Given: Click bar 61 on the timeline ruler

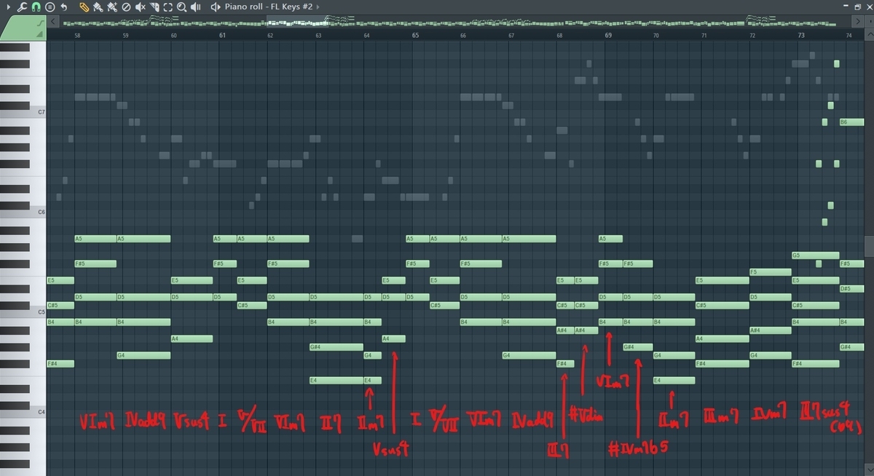Looking at the screenshot, I should pyautogui.click(x=222, y=34).
